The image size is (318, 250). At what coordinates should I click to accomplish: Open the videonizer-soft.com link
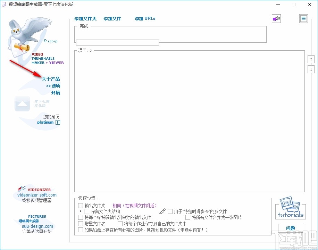click(37, 195)
